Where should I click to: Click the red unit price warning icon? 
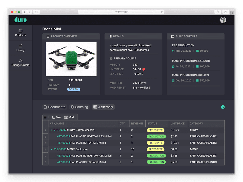[x=144, y=69]
